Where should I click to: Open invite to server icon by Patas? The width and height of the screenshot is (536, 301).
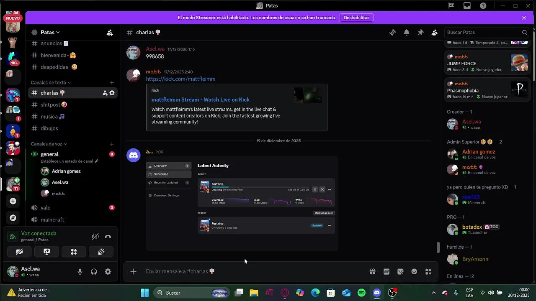(x=110, y=33)
